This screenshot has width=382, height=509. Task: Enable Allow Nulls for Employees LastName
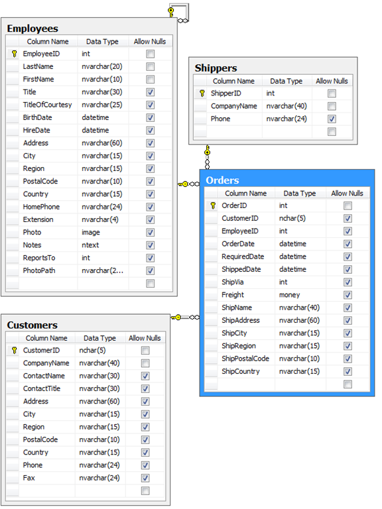[x=151, y=66]
